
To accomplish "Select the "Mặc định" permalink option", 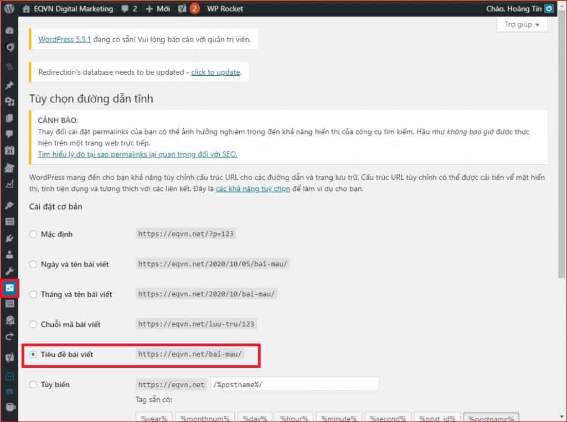I will coord(33,234).
